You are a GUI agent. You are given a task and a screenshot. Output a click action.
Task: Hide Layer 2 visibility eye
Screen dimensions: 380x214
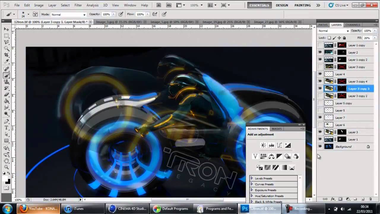coord(320,52)
